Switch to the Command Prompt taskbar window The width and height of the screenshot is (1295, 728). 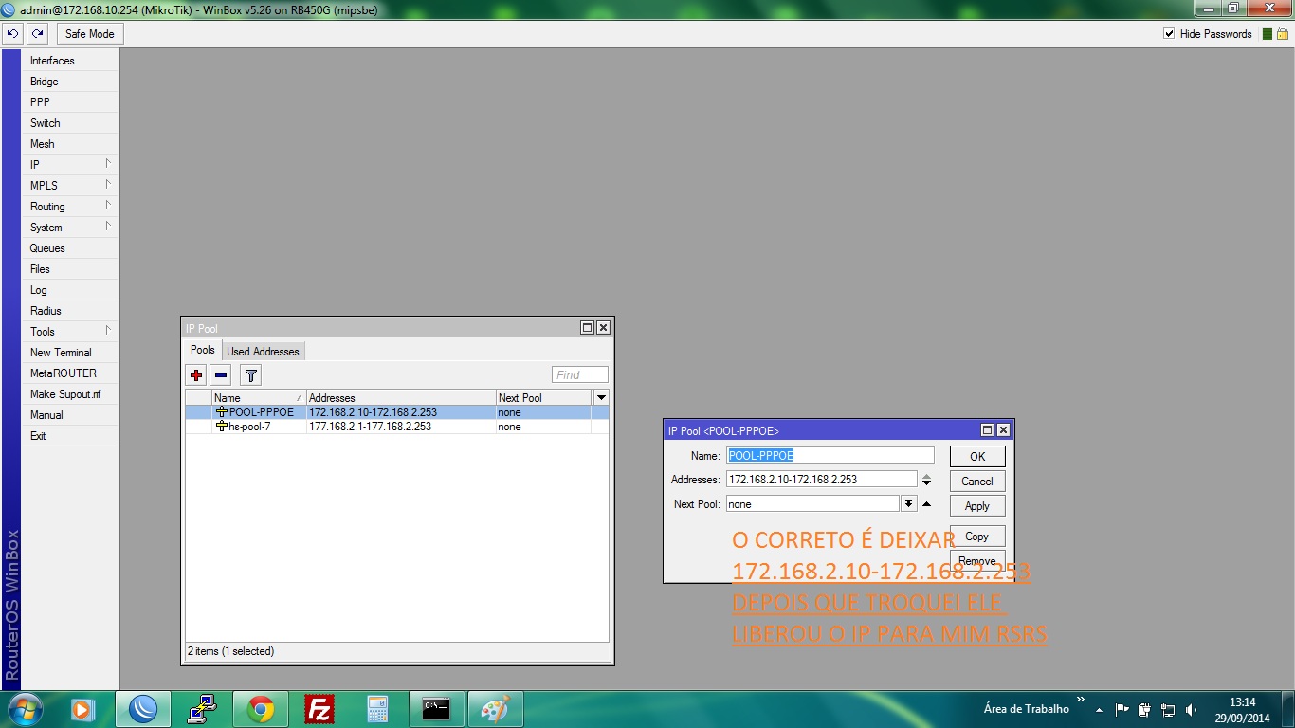coord(436,709)
